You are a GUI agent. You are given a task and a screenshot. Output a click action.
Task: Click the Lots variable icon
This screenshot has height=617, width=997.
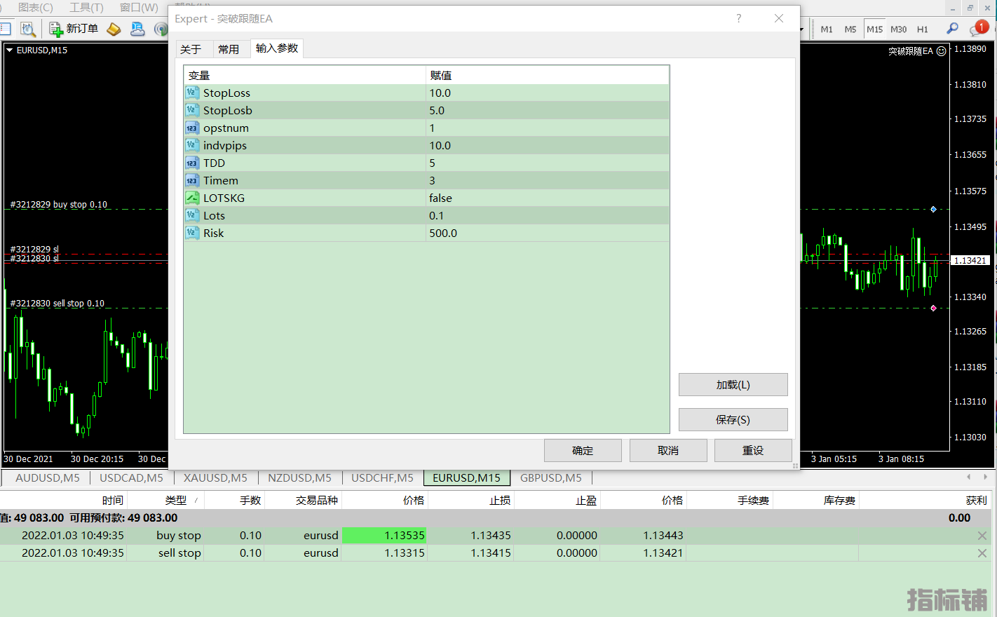[x=192, y=215]
